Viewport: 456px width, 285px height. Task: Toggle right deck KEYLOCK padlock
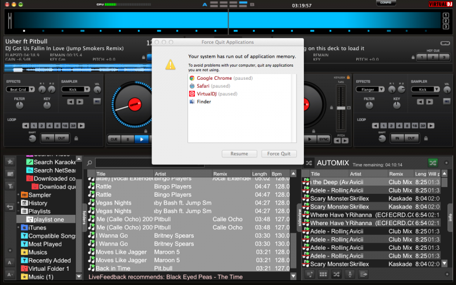(x=348, y=78)
